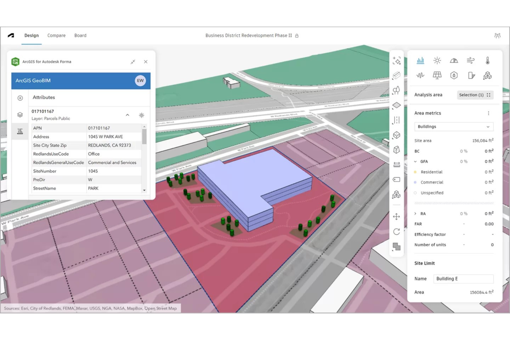Select the trees vegetation tool

click(x=397, y=90)
